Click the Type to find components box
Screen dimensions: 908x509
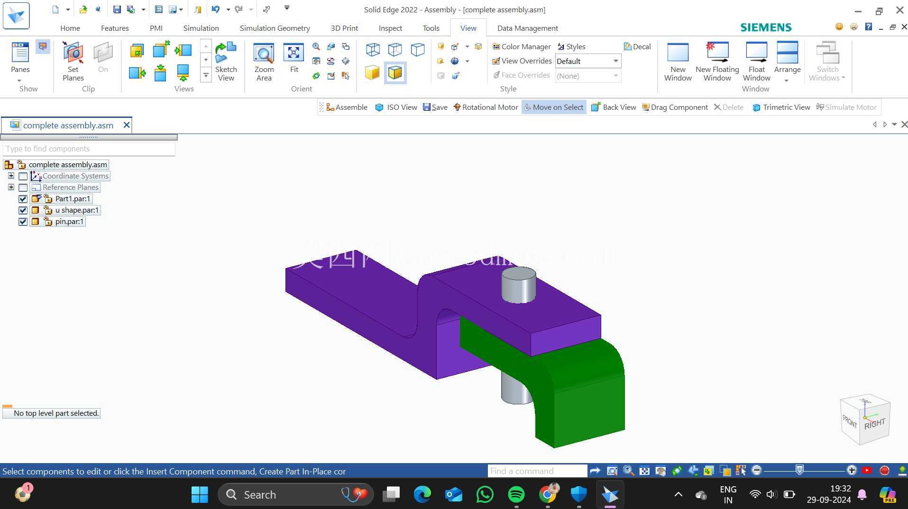[89, 149]
